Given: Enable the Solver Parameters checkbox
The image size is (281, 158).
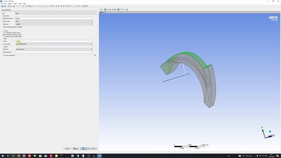Looking at the screenshot, I should click(x=4, y=55).
